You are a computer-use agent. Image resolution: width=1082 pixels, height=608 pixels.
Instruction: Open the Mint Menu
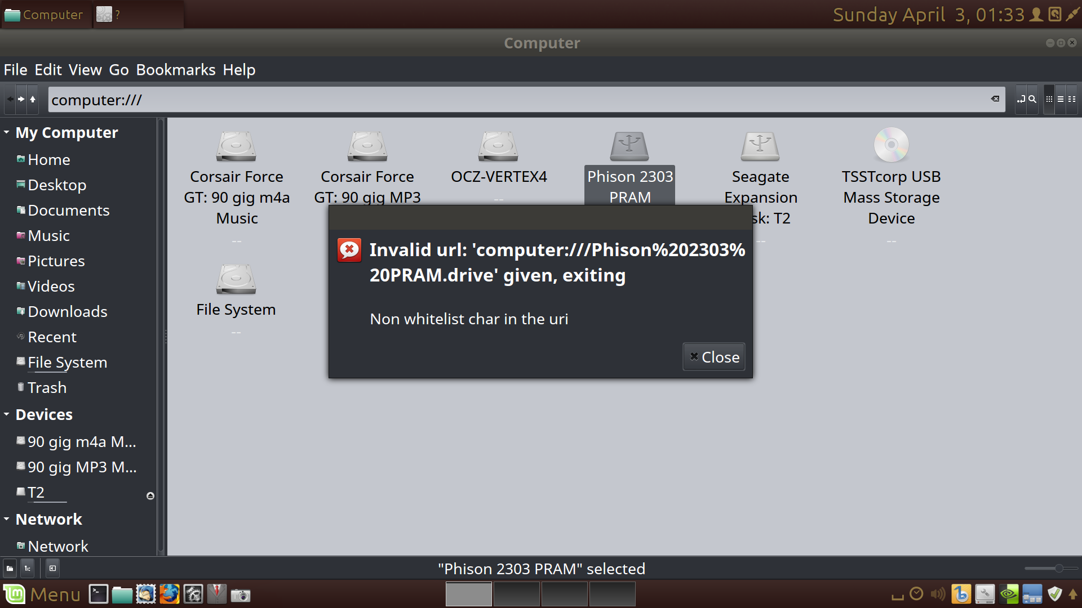(x=42, y=594)
